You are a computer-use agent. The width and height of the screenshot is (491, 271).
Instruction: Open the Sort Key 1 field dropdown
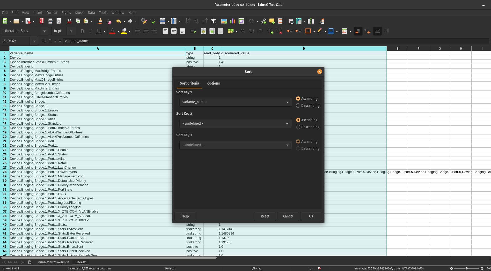(x=287, y=102)
